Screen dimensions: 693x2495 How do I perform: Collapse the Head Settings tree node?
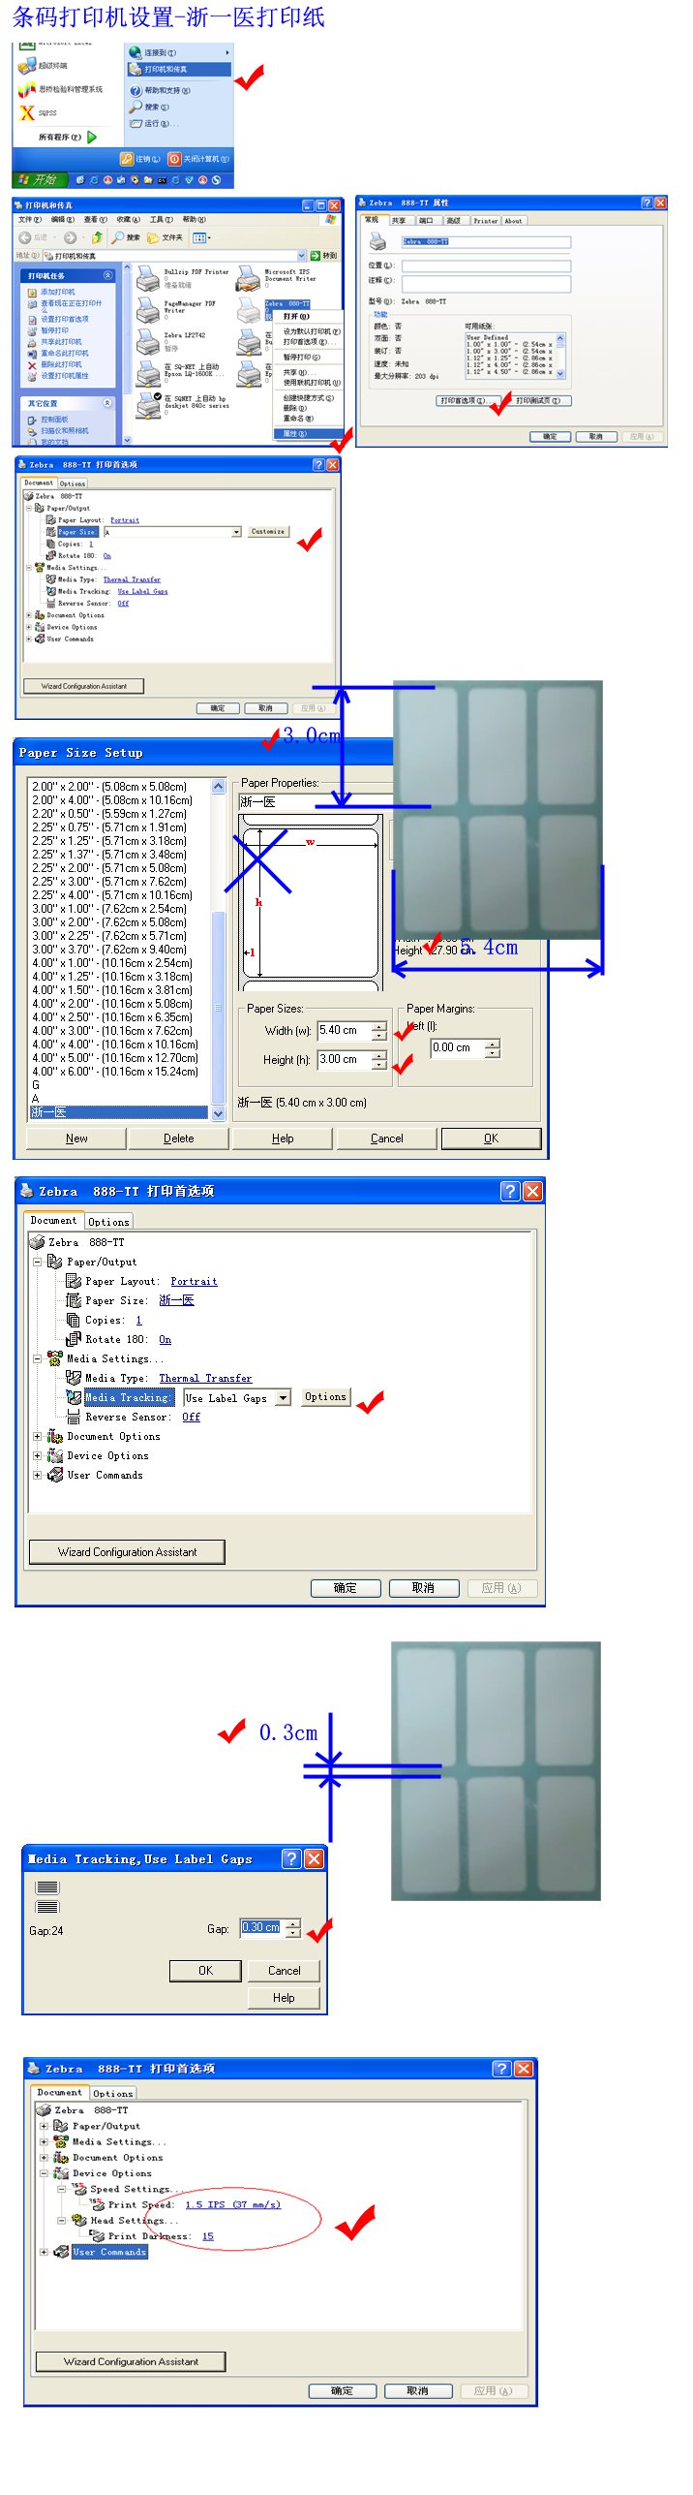coord(62,2220)
